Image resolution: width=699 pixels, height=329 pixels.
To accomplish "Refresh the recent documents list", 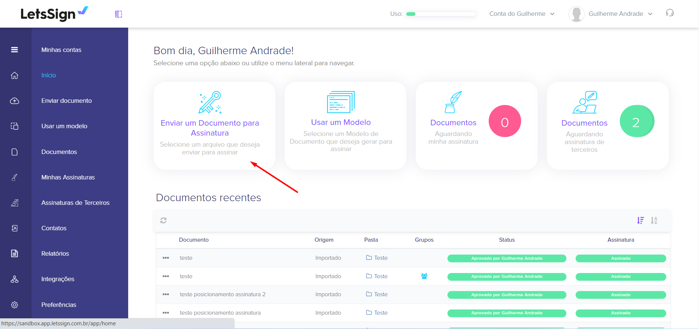I will [164, 220].
